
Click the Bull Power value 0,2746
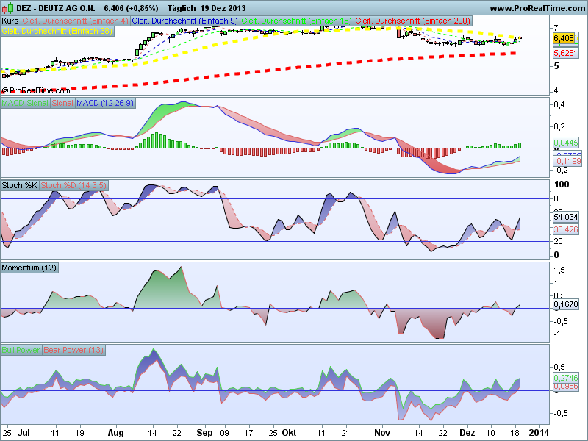(566, 378)
